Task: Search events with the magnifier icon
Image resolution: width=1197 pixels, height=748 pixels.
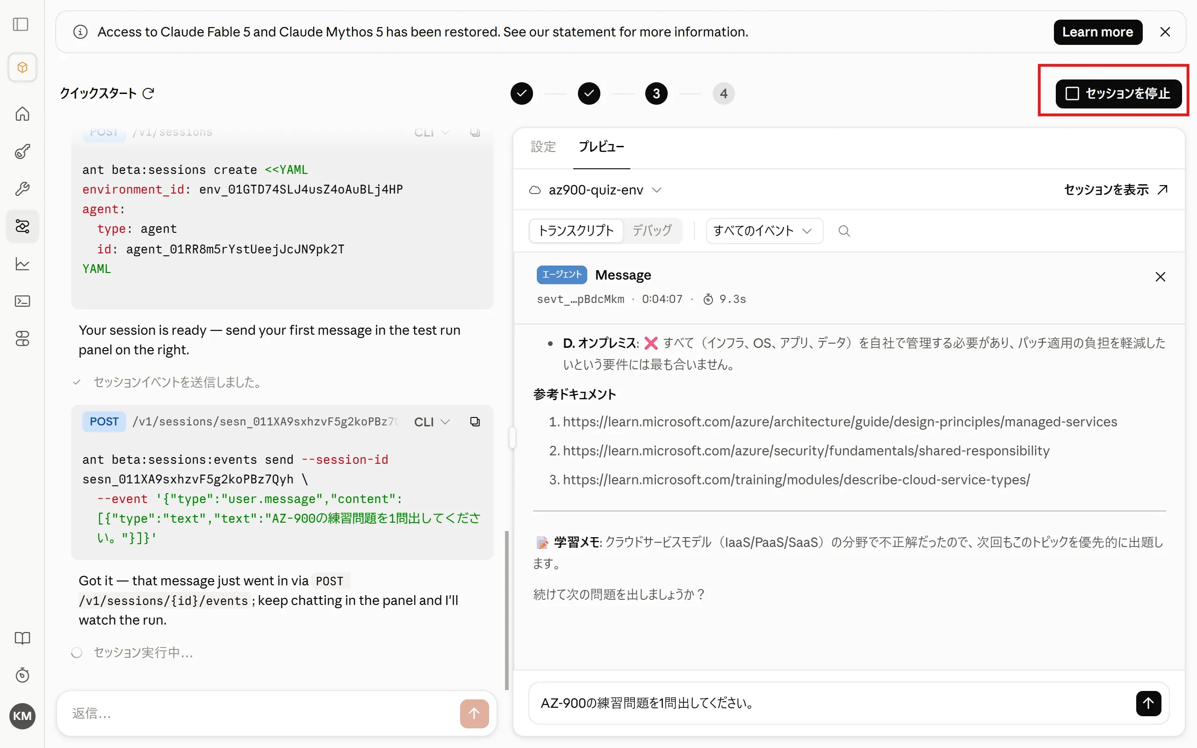Action: tap(844, 231)
